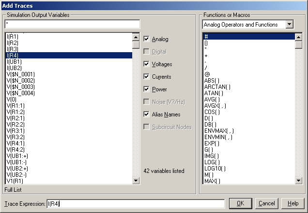308x213 pixels.
Task: Click the OK button
Action: pos(240,203)
